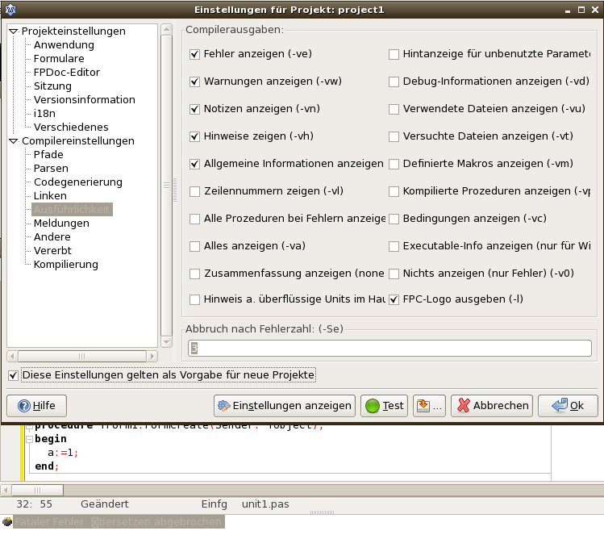The image size is (604, 535).
Task: Collapse the Projekteinstellungen tree node
Action: point(14,31)
